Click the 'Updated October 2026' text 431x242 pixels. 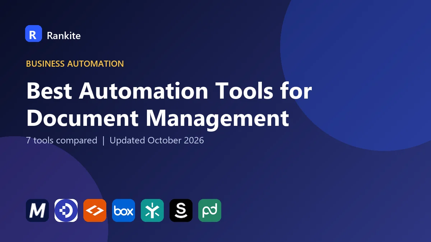157,140
